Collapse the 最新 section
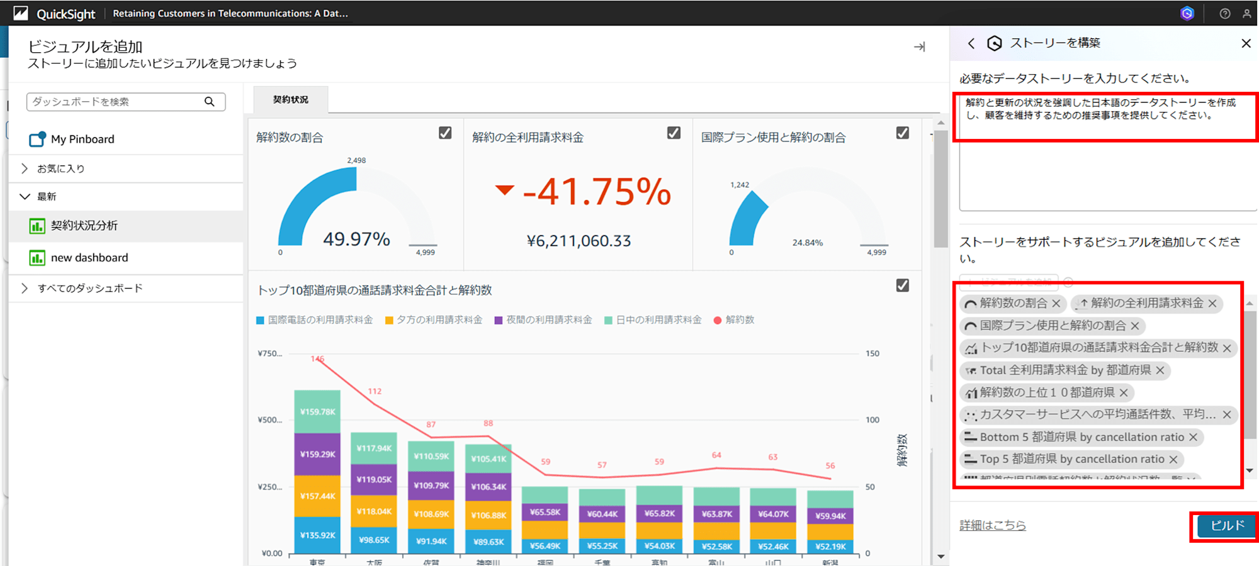This screenshot has width=1259, height=566. pyautogui.click(x=25, y=197)
